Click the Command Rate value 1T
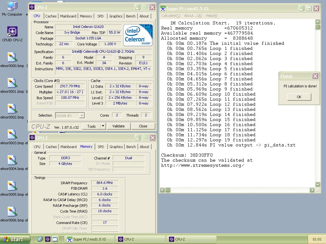 tap(105, 222)
